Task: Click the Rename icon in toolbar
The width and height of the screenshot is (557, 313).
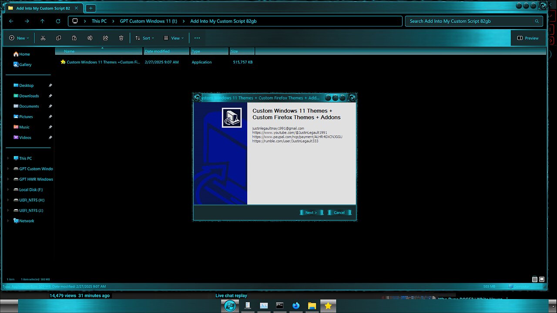Action: [x=90, y=38]
